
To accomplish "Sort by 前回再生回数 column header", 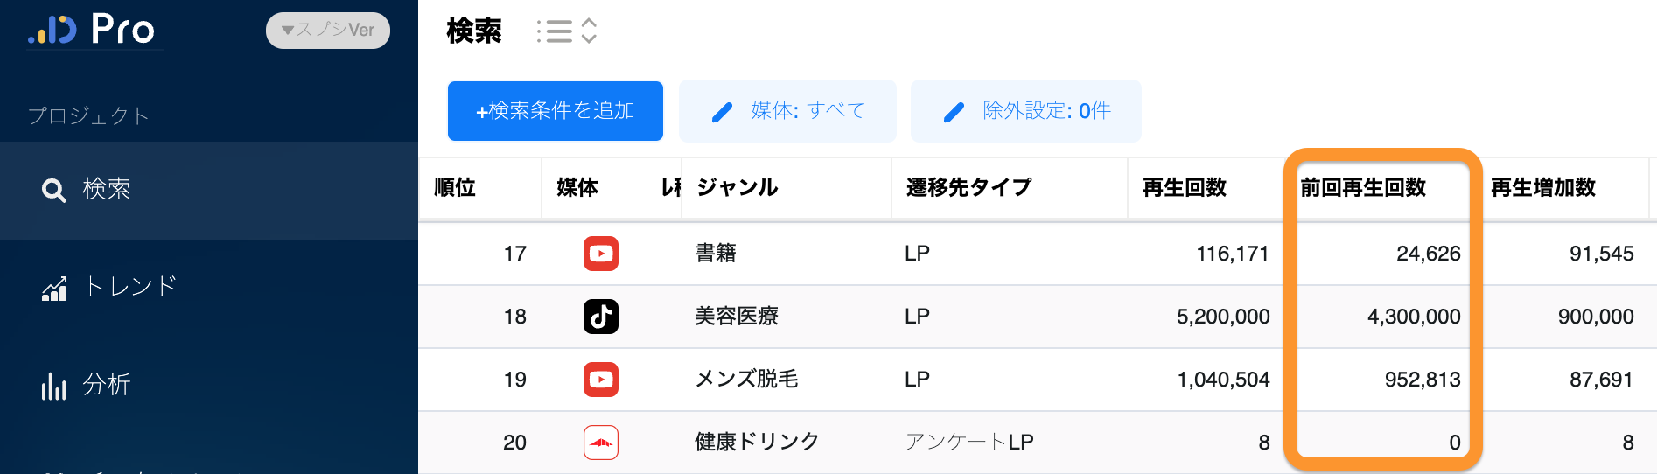I will click(1363, 187).
